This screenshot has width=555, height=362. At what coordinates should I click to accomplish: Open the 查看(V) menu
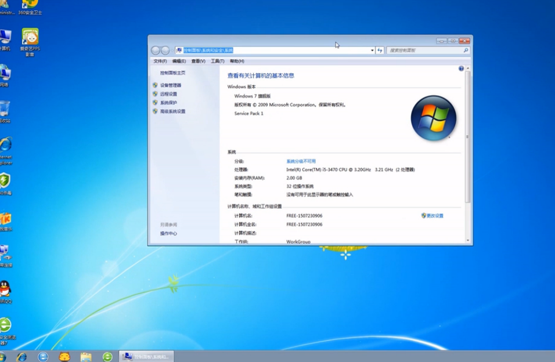tap(198, 61)
